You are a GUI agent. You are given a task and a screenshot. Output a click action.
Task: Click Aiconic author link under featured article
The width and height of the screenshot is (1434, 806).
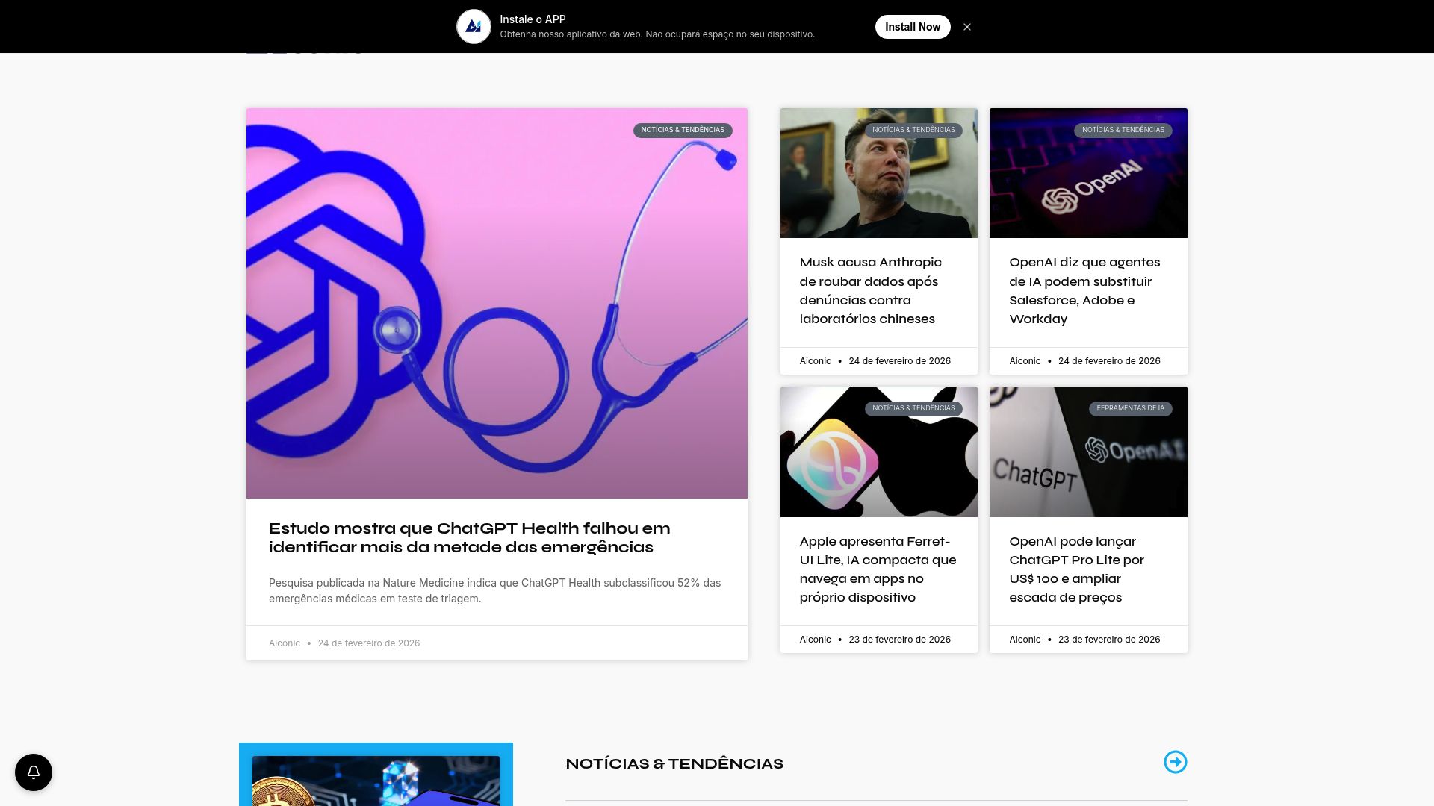[284, 643]
